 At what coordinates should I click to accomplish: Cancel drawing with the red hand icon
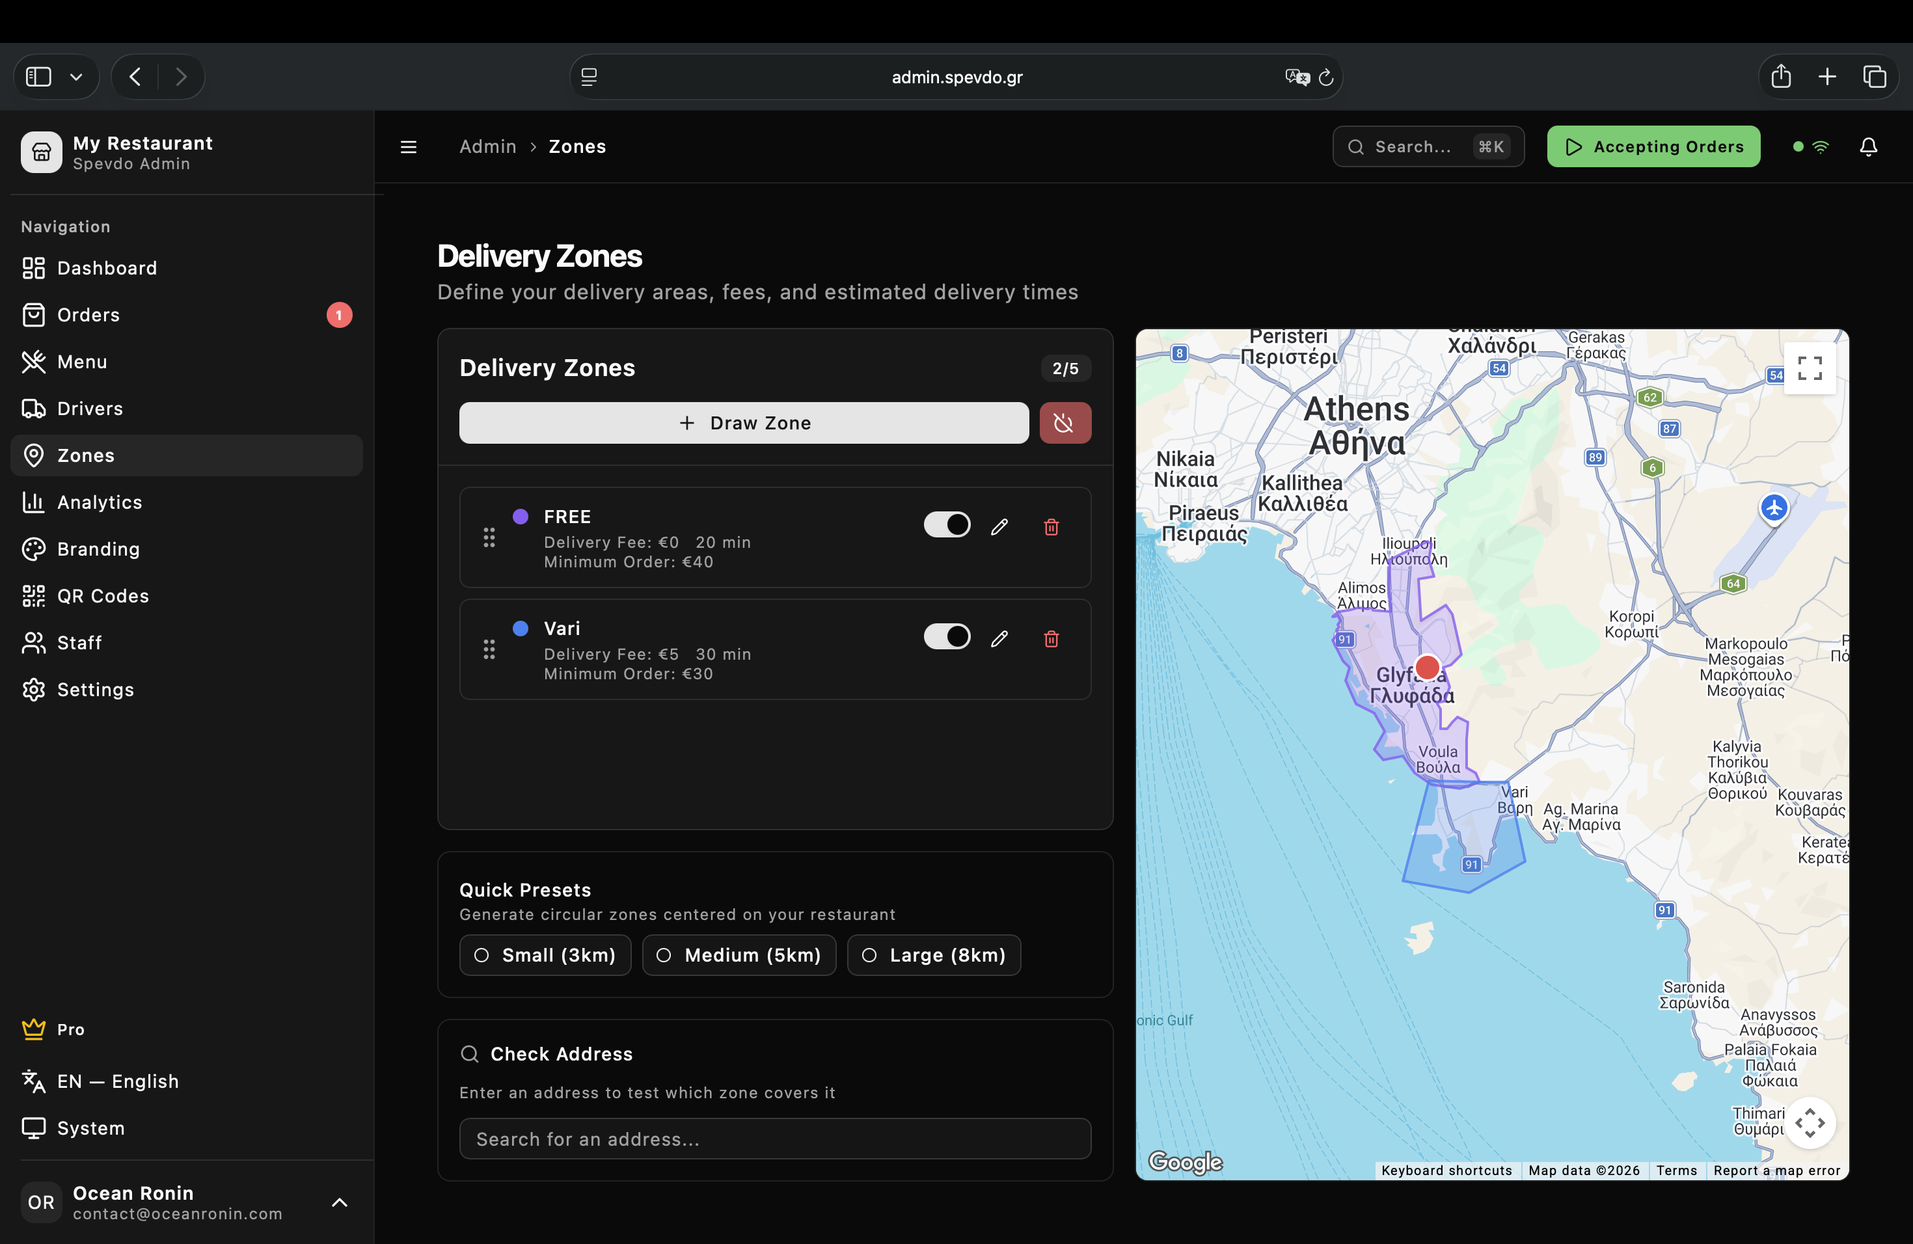[1065, 423]
